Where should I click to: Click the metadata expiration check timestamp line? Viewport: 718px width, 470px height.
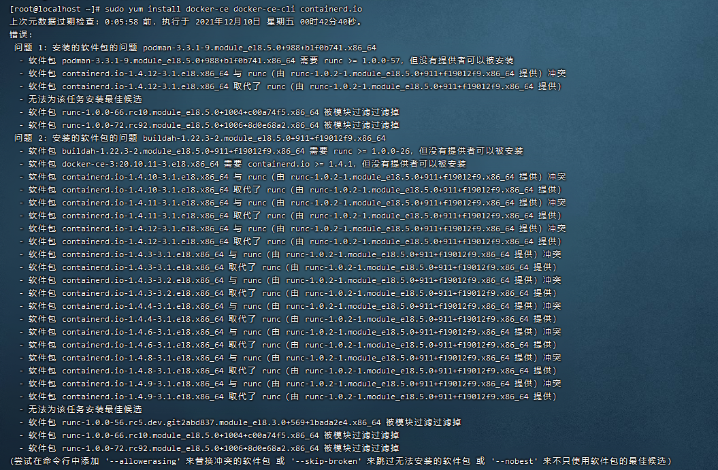[136, 21]
